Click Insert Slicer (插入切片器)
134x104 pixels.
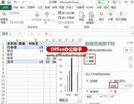coord(66,13)
